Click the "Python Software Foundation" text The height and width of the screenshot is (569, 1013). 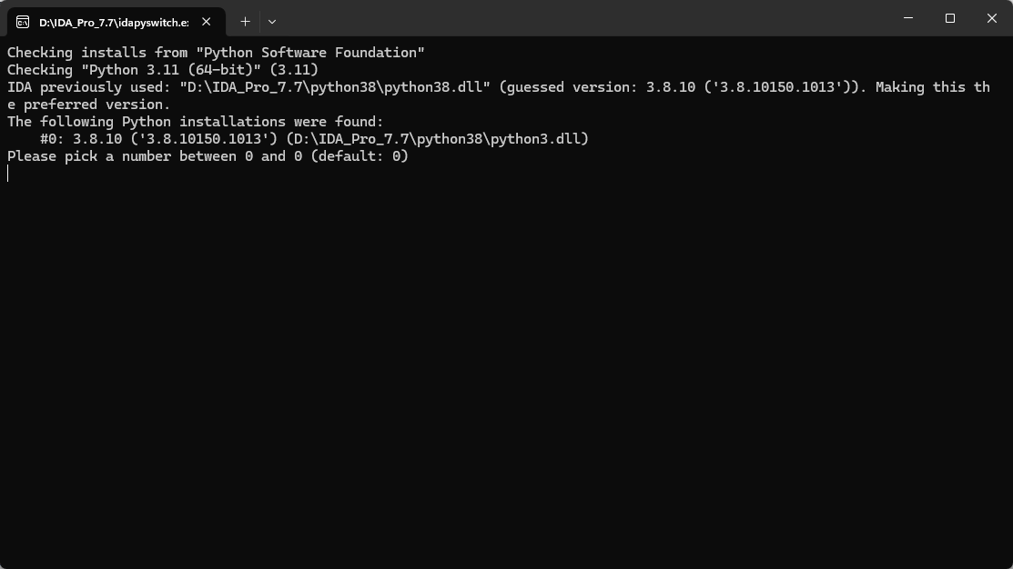tap(310, 53)
